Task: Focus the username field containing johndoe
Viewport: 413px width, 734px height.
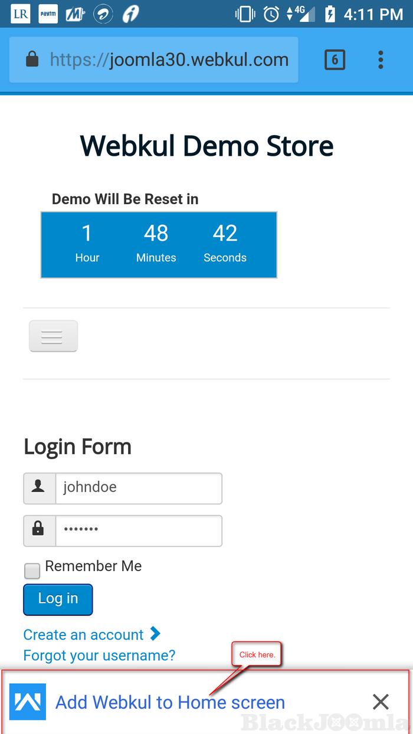Action: [138, 488]
